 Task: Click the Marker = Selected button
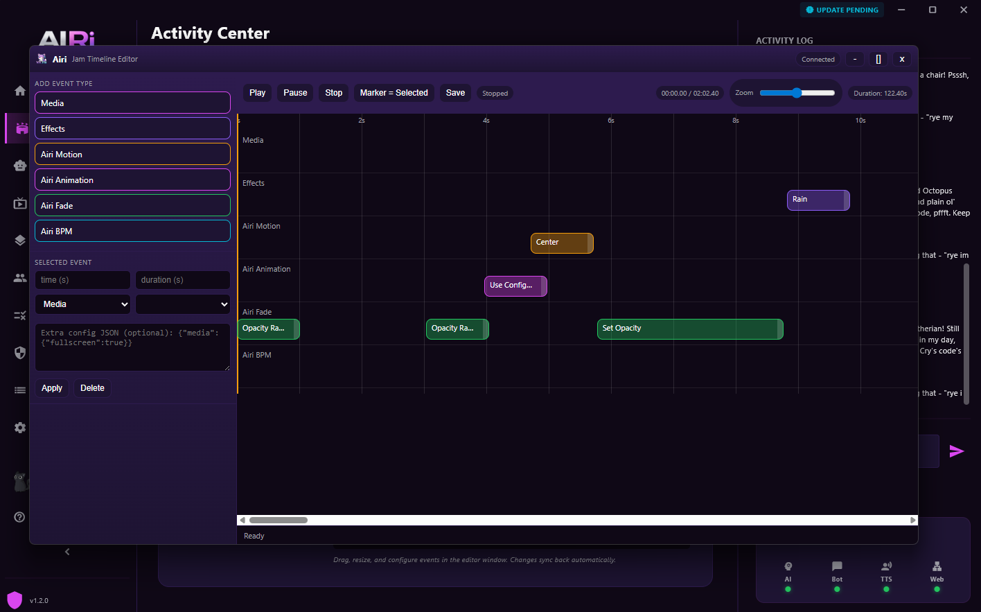click(x=394, y=93)
